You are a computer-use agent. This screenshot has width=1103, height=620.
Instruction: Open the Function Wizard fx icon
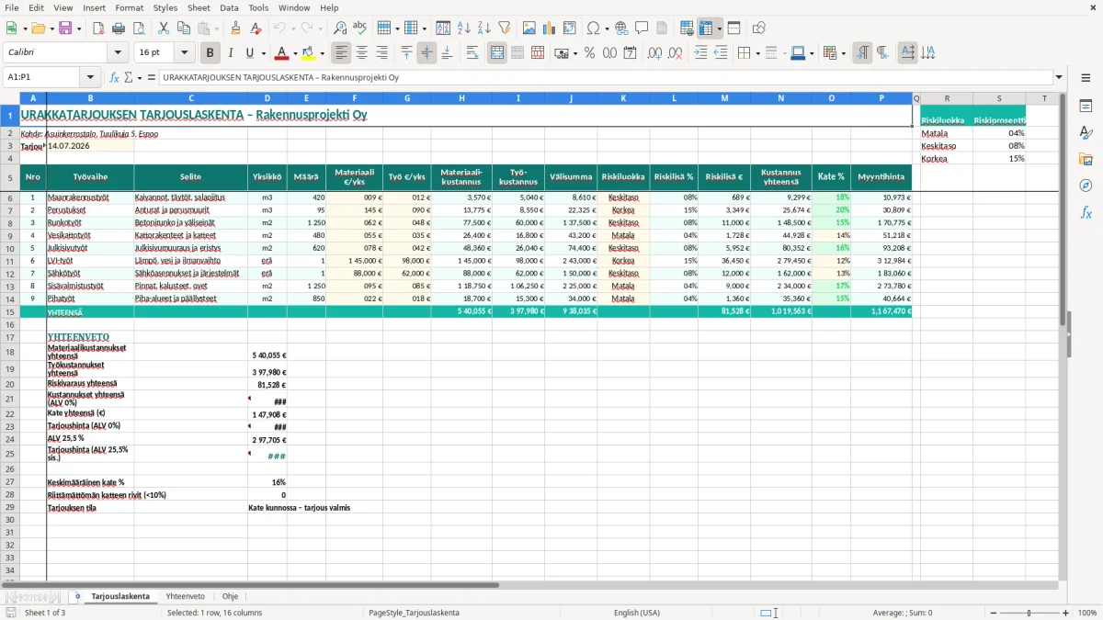tap(114, 77)
